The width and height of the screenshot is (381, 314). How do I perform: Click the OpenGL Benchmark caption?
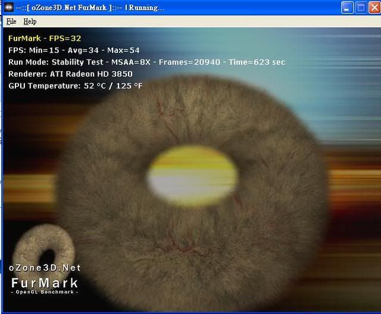pyautogui.click(x=45, y=292)
